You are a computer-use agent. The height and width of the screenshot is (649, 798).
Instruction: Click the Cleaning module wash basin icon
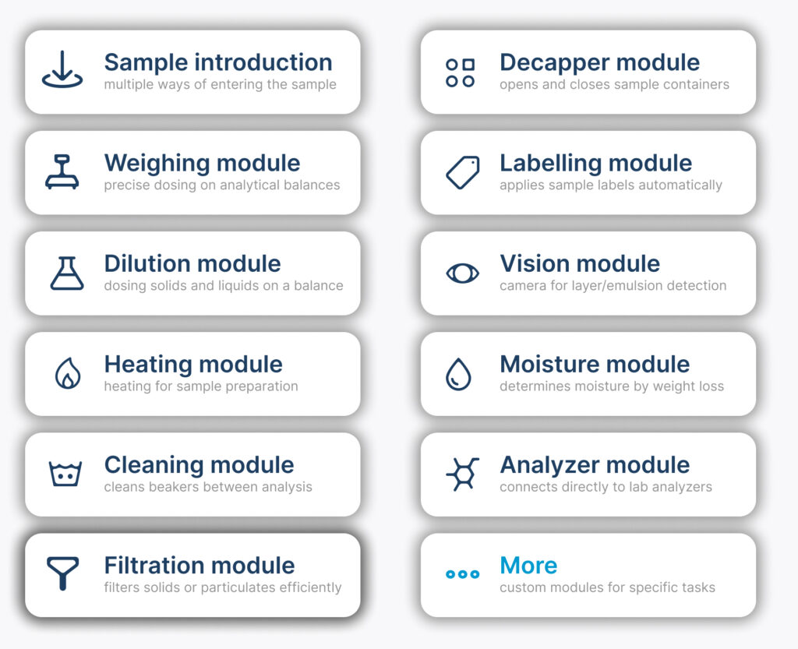tap(65, 474)
